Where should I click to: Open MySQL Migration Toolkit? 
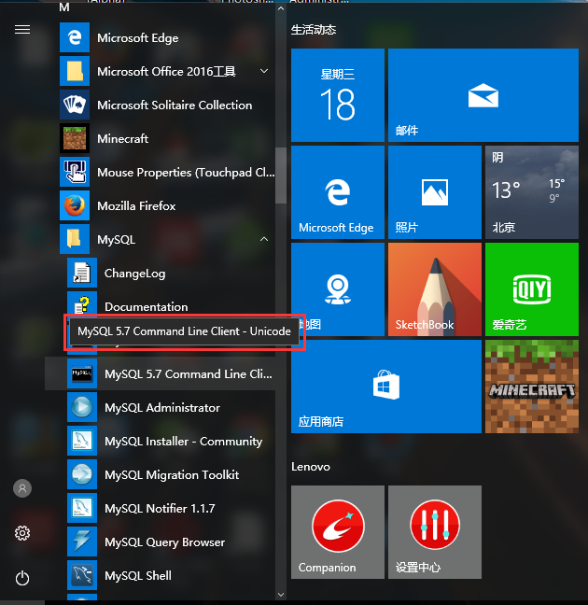[x=171, y=475]
